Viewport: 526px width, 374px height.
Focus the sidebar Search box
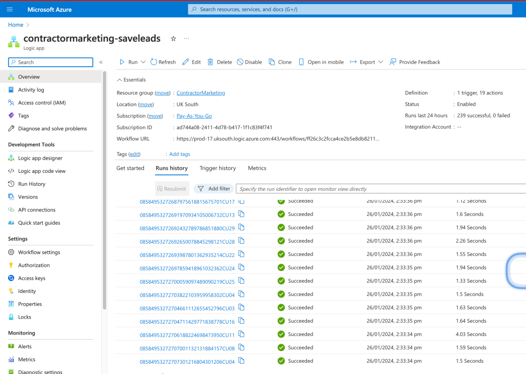[51, 62]
